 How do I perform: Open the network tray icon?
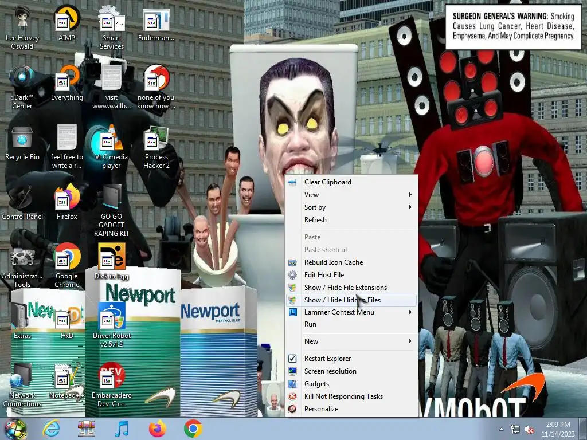515,430
